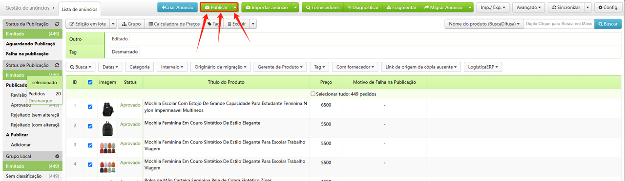Open row 1 black backpack thumbnail
This screenshot has width=625, height=181.
click(107, 109)
